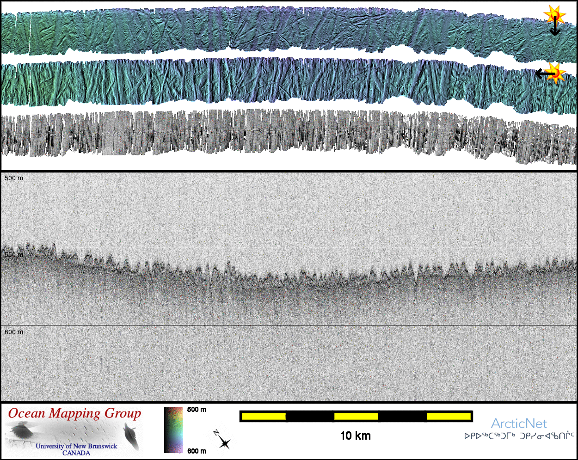Click the ArcticNet logo
Viewport: 578px width, 460px height.
[518, 423]
